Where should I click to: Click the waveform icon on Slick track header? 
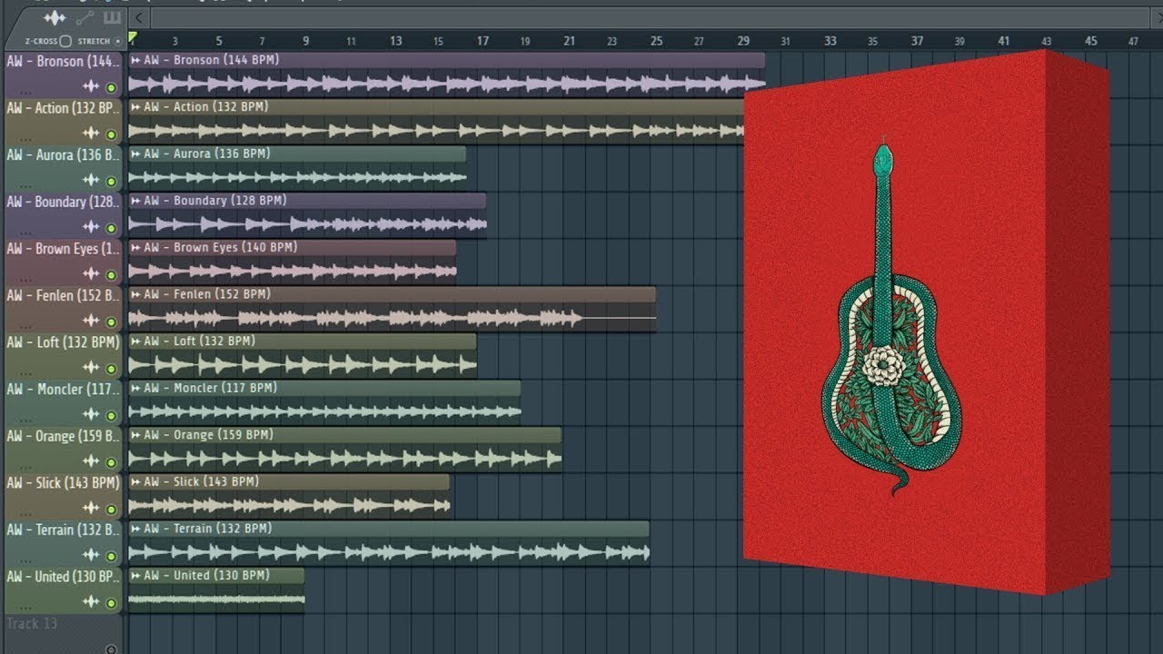(x=91, y=509)
